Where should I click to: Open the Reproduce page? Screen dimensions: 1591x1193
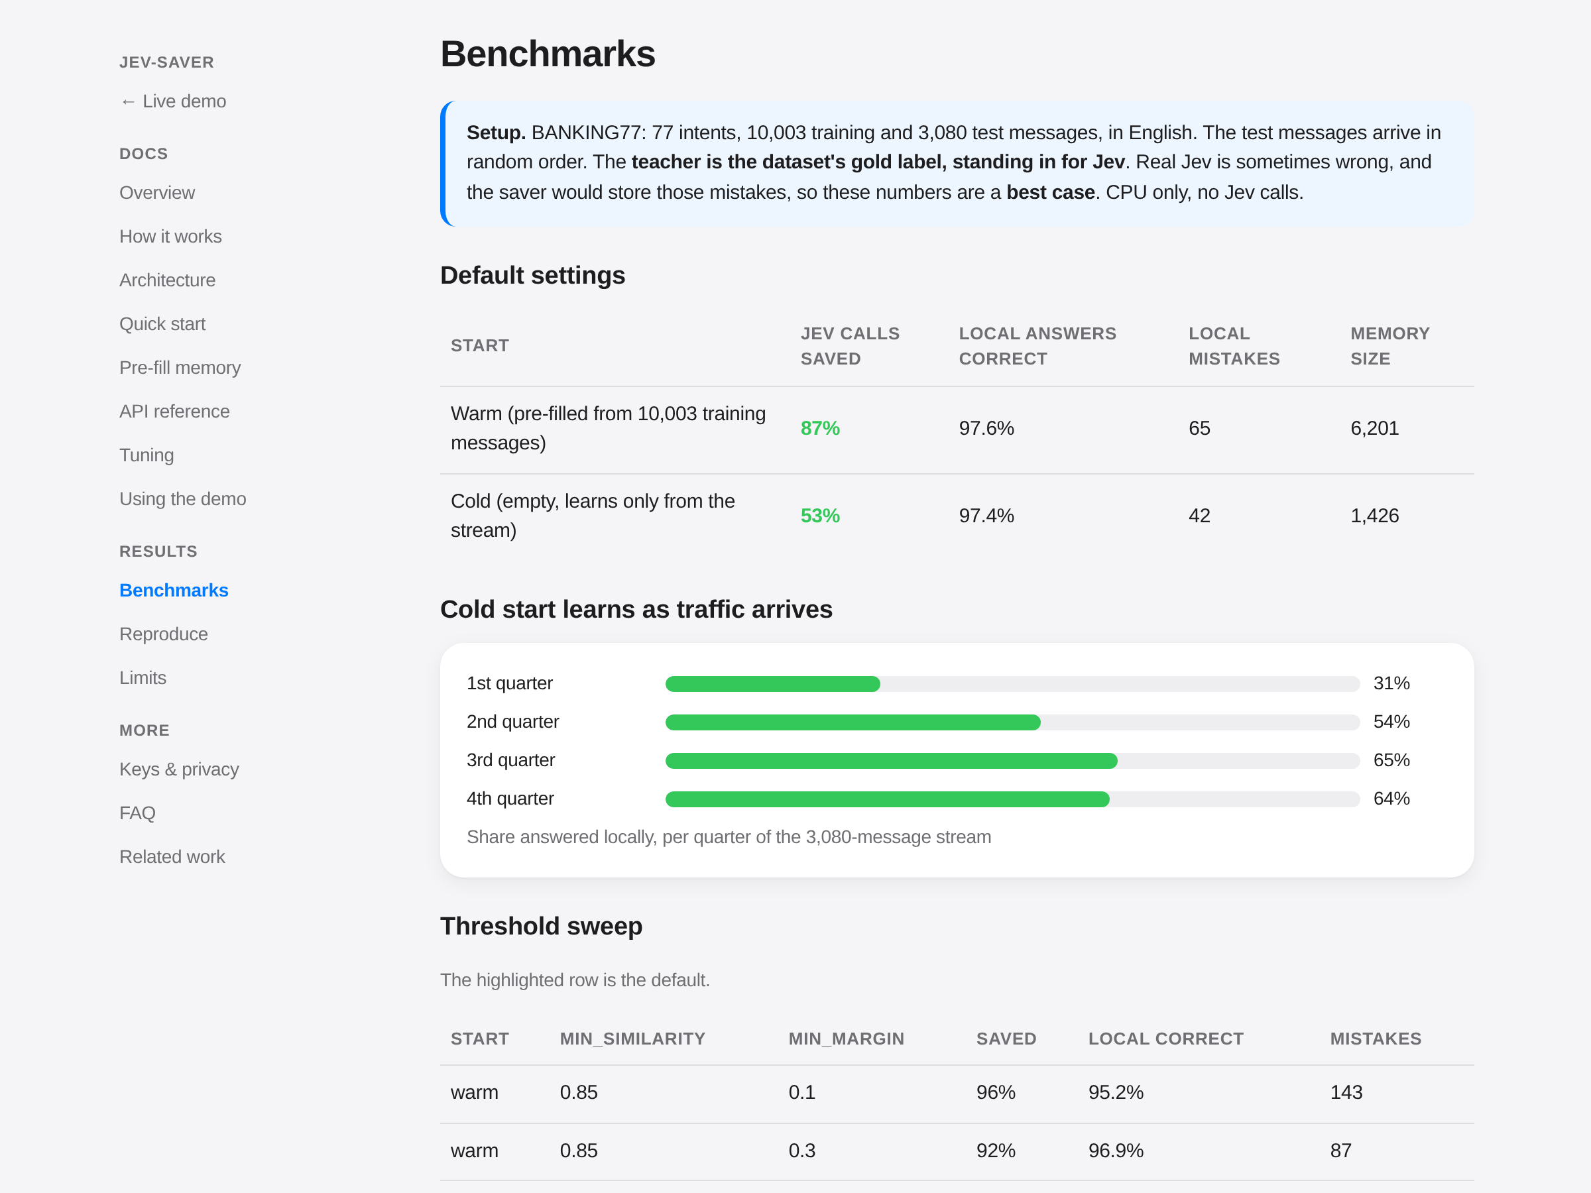(x=163, y=634)
